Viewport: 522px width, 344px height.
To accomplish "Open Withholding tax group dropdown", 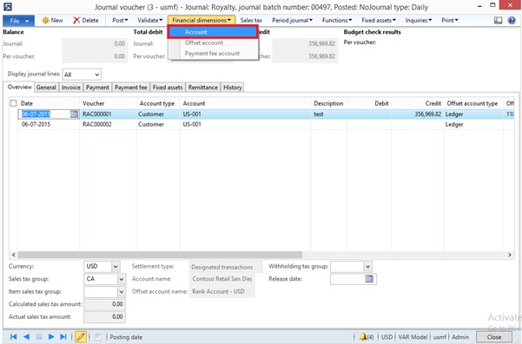I will 367,267.
